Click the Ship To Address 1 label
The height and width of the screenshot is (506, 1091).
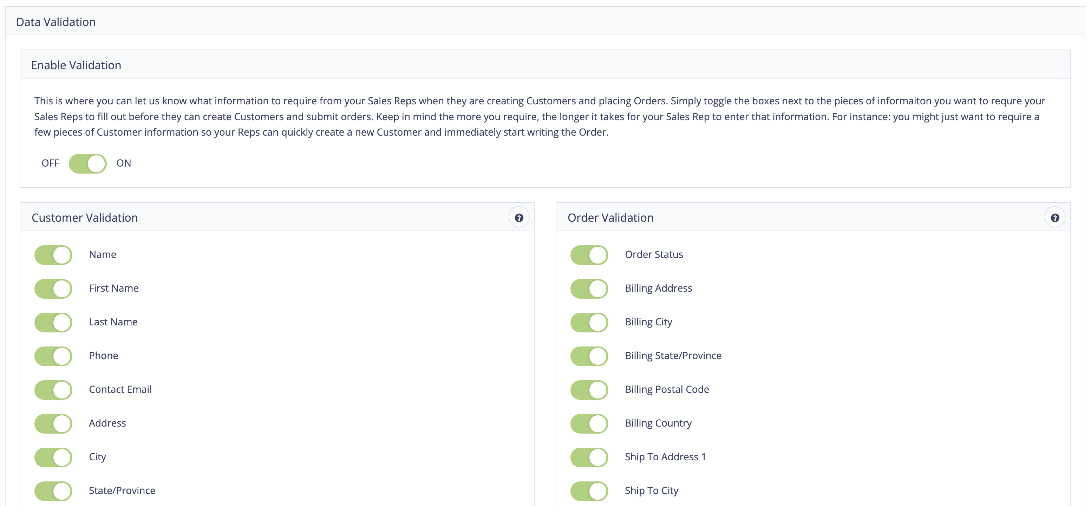pos(665,457)
